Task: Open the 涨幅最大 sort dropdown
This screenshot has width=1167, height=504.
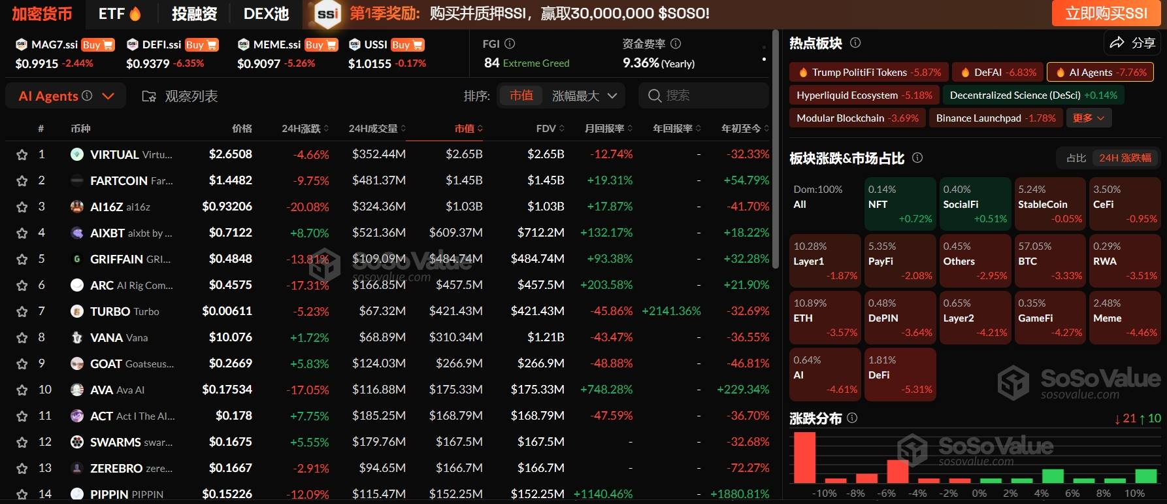Action: point(584,96)
